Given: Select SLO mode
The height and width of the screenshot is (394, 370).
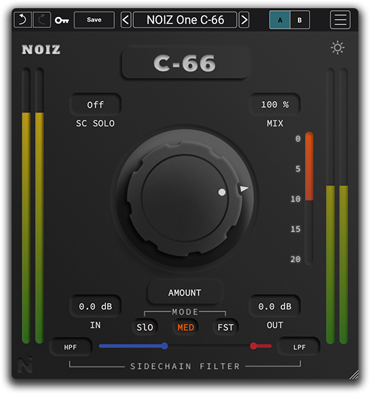Looking at the screenshot, I should click(145, 327).
